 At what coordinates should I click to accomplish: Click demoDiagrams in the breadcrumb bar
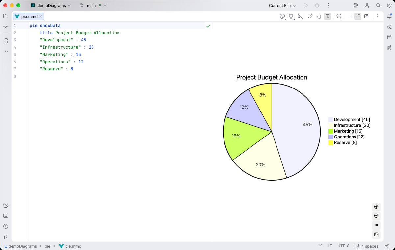tap(20, 246)
